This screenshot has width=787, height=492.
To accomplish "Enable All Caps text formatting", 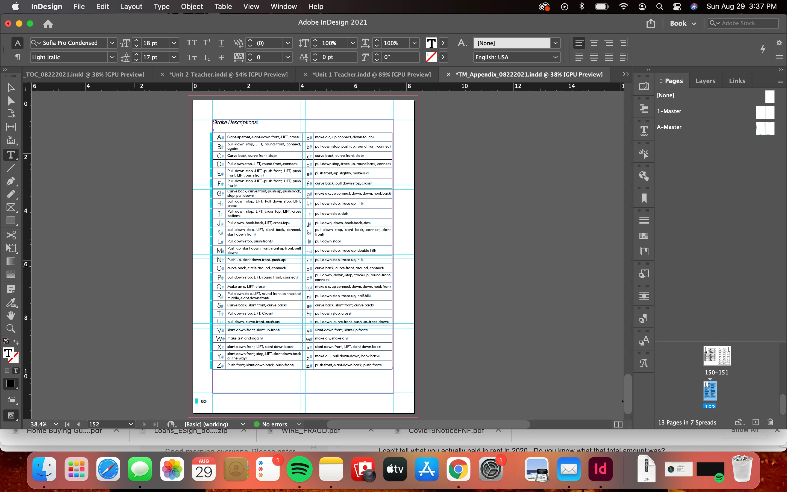I will (192, 43).
